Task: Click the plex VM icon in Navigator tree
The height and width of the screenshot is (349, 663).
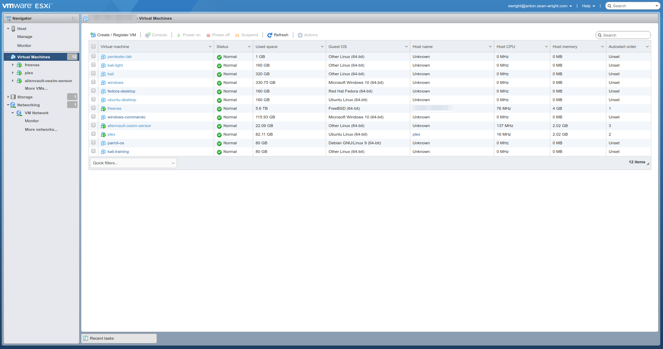Action: coord(19,73)
